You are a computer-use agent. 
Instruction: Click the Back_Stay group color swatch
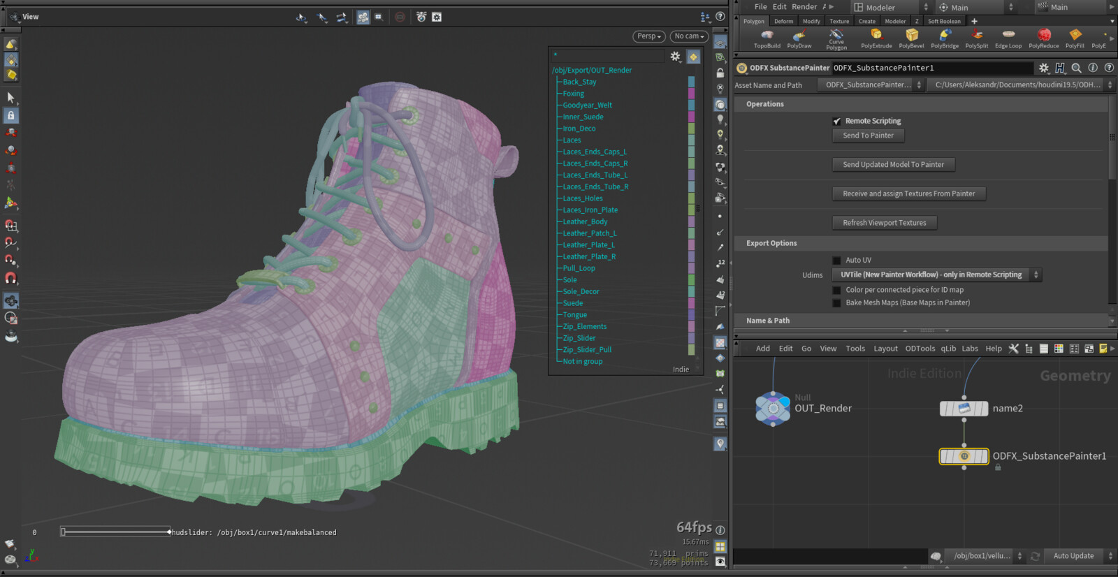coord(692,82)
